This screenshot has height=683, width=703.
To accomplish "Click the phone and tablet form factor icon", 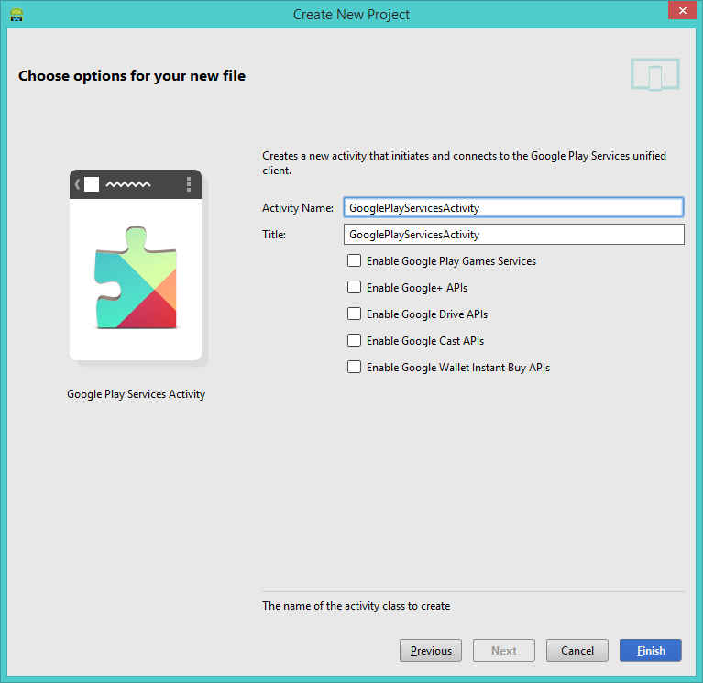I will [655, 74].
